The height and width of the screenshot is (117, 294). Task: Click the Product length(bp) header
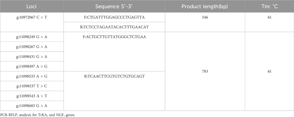205,6
